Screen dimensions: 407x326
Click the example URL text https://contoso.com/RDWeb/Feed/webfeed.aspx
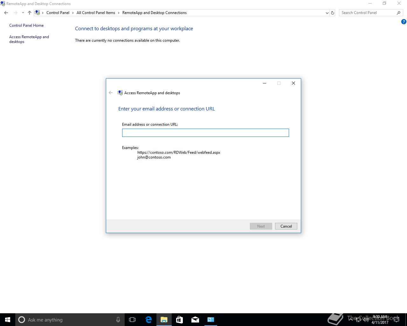point(179,152)
